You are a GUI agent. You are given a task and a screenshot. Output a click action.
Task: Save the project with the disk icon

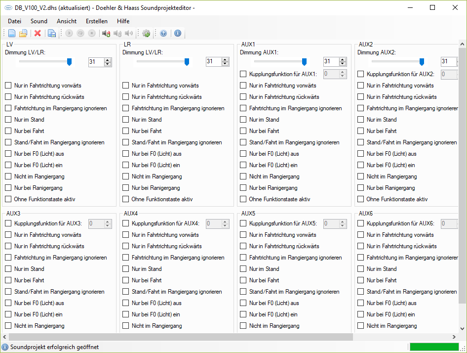tap(52, 33)
